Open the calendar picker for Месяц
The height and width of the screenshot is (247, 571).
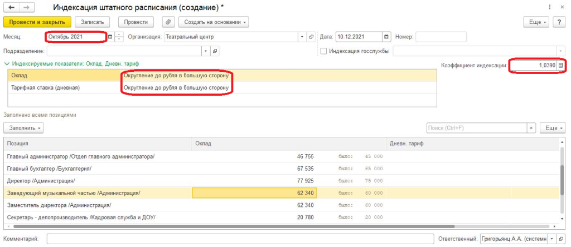click(x=110, y=37)
